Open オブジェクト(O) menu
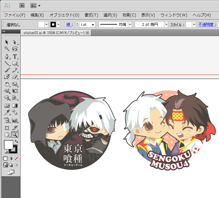The width and height of the screenshot is (219, 198). coord(64,15)
